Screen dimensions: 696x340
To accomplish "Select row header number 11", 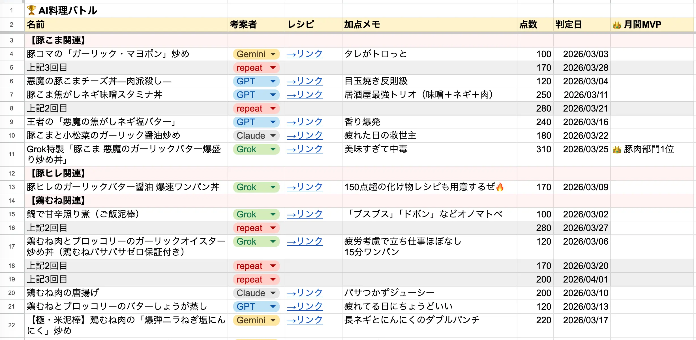I will [x=12, y=154].
